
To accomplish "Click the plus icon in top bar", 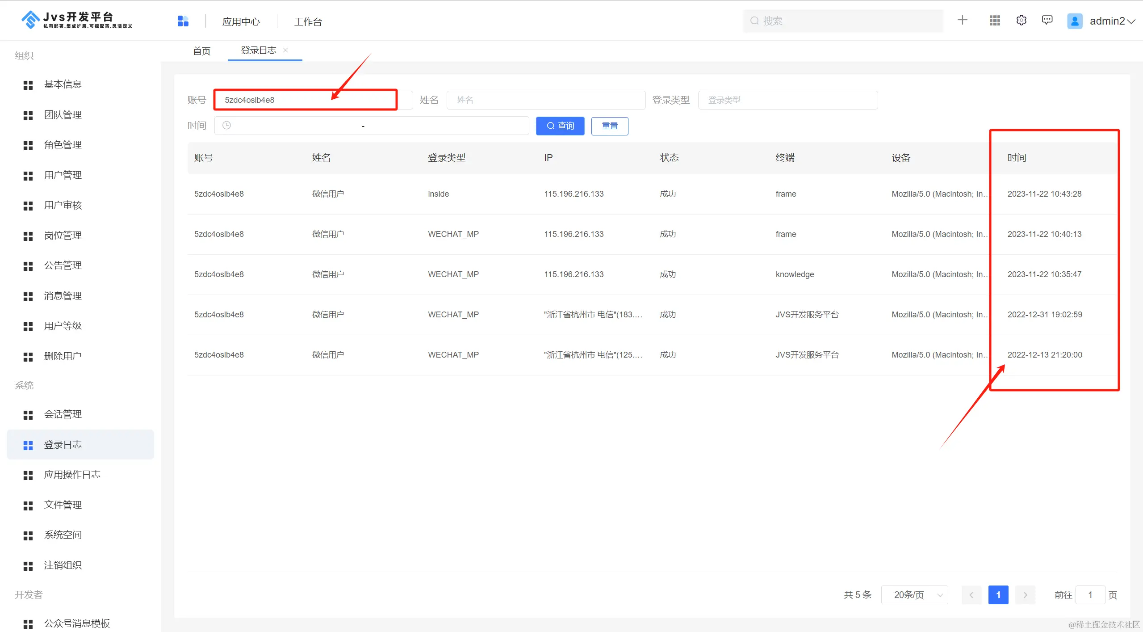I will point(962,20).
